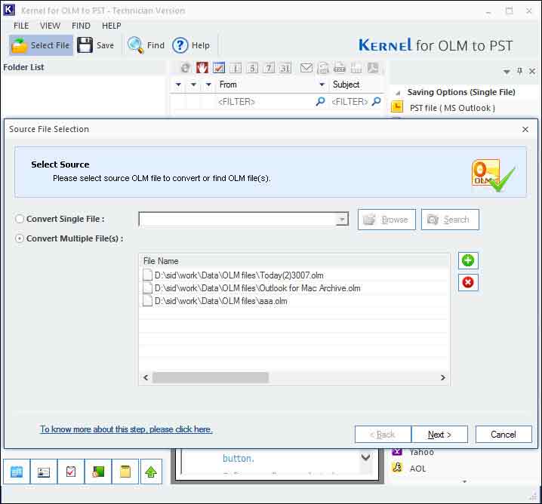Click the AOL icon in saving options

[397, 468]
